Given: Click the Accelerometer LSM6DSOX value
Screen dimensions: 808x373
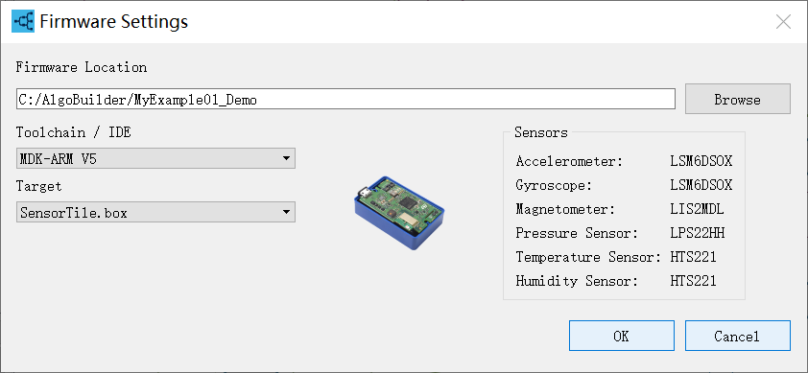Looking at the screenshot, I should coord(701,161).
